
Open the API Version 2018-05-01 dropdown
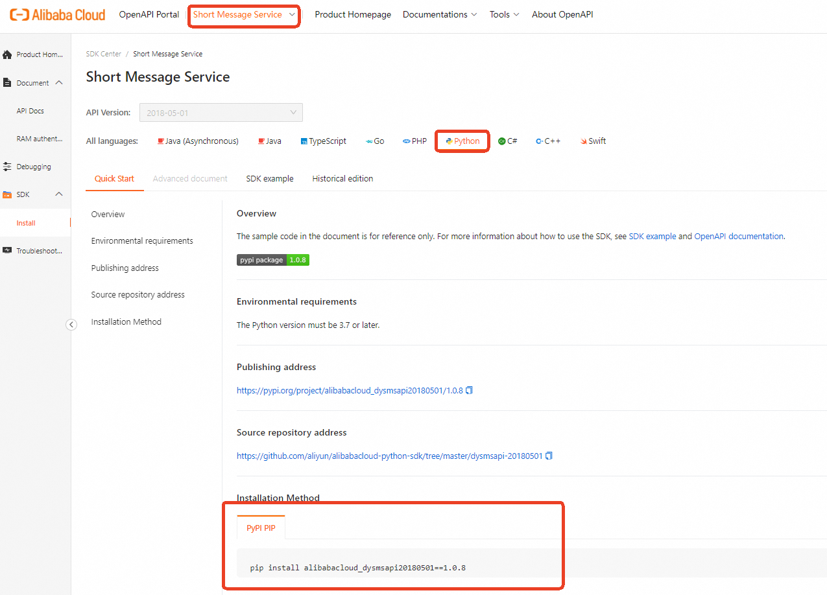click(x=221, y=112)
